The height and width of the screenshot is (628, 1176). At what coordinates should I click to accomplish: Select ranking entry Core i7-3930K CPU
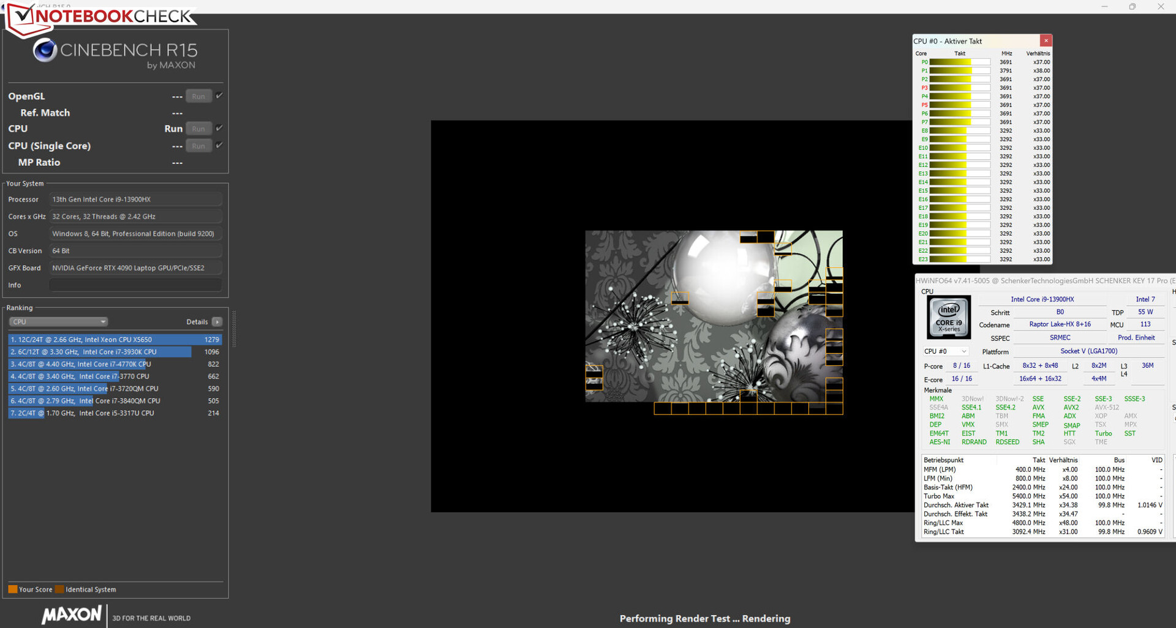click(115, 352)
